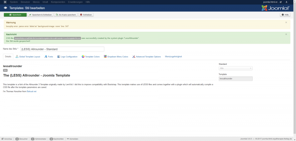Open the Bakual.net link

pos(31,91)
